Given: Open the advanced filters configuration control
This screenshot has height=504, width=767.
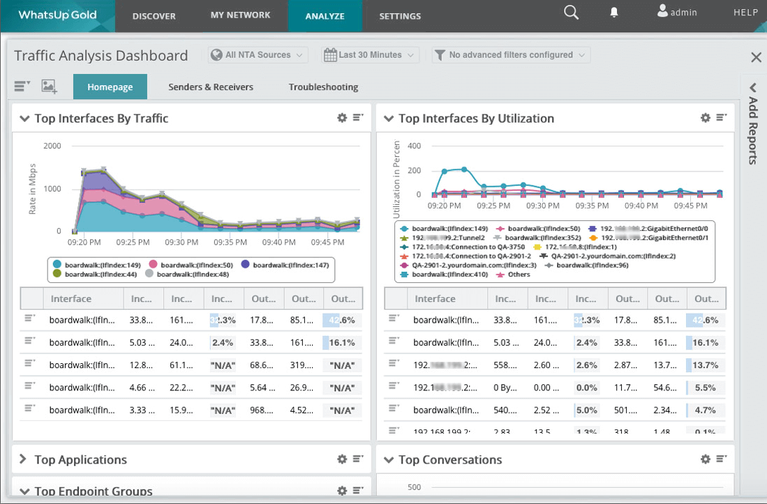Looking at the screenshot, I should (x=510, y=54).
